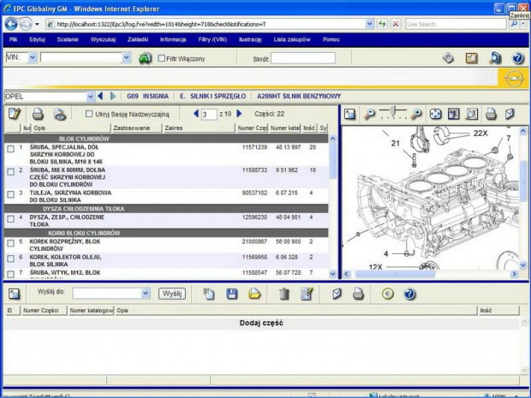Open the notes icon in parts list toolbar
Image resolution: width=531 pixels, height=398 pixels.
[x=15, y=114]
